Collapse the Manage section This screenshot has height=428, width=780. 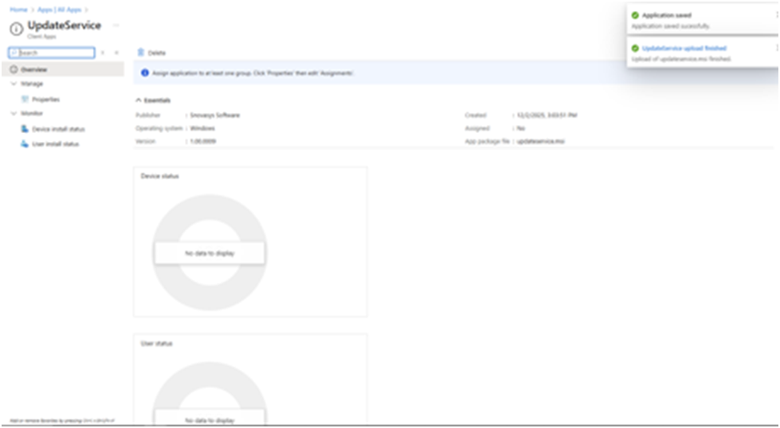14,84
